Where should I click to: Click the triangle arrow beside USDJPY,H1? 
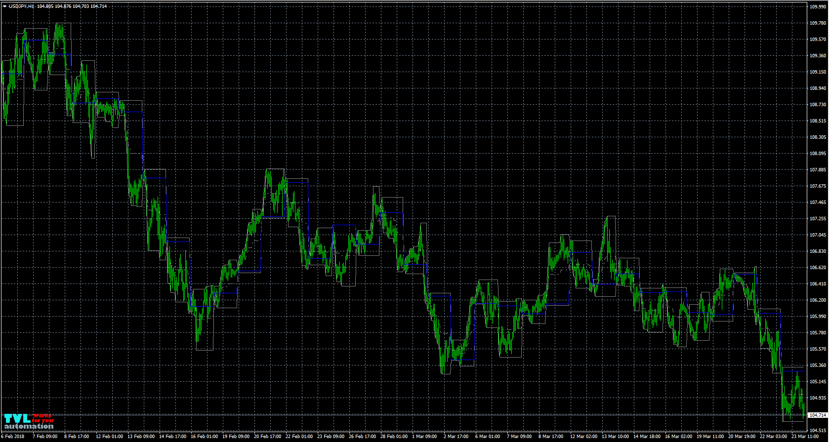point(4,6)
